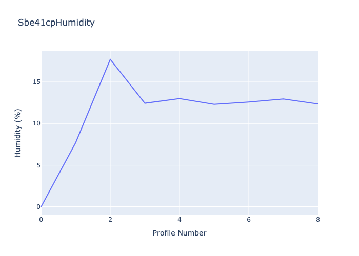Image resolution: width=359 pixels, height=256 pixels.
Task: Click x-axis tick label 2
Action: 110,219
